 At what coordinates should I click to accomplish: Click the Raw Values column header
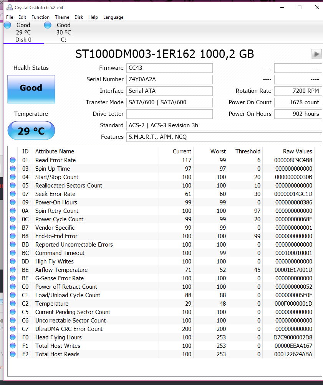(298, 151)
